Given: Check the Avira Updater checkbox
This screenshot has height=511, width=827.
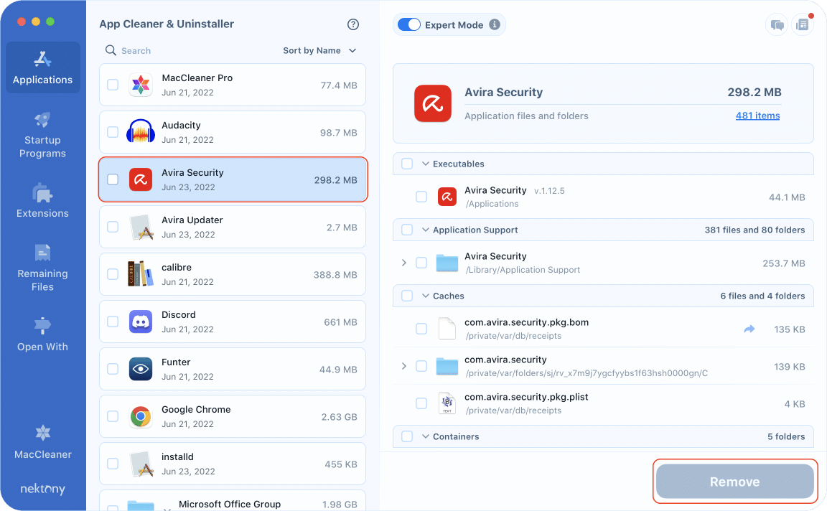Looking at the screenshot, I should (x=113, y=227).
